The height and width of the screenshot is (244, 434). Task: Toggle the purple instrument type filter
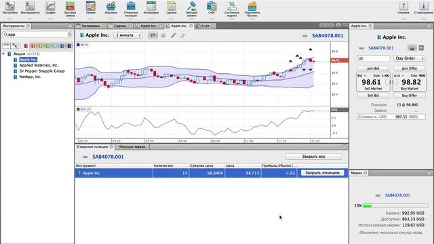tap(69, 46)
